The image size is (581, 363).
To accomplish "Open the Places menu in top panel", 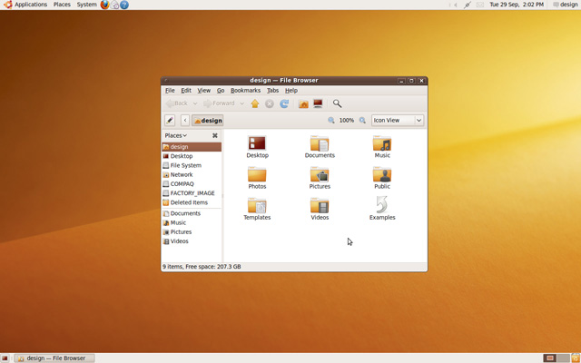I will [x=62, y=5].
